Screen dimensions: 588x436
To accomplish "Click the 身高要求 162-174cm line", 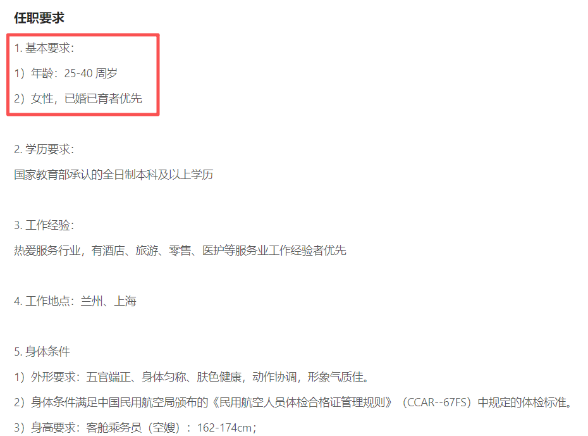I will coord(136,427).
